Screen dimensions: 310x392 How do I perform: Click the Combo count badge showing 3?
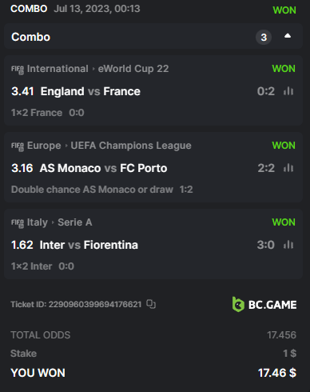264,38
